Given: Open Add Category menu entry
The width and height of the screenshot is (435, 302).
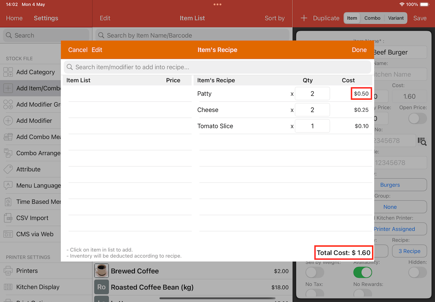Looking at the screenshot, I should point(31,72).
